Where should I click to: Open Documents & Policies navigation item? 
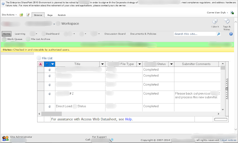coord(143,34)
